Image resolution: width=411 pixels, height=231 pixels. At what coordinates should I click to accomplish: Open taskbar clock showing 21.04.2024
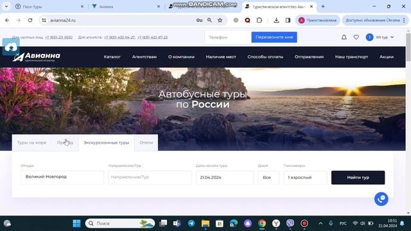click(x=387, y=223)
